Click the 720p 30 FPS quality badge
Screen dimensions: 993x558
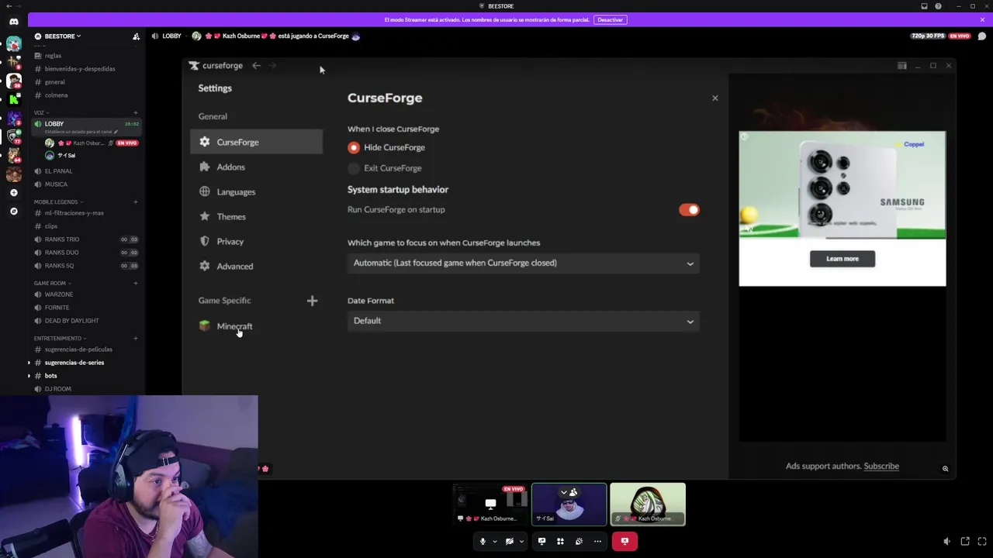(x=928, y=36)
